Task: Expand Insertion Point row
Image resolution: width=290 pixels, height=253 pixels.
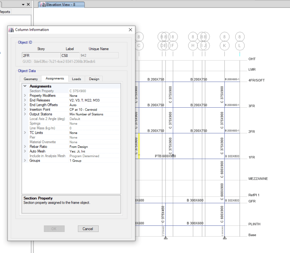Action: coord(25,109)
